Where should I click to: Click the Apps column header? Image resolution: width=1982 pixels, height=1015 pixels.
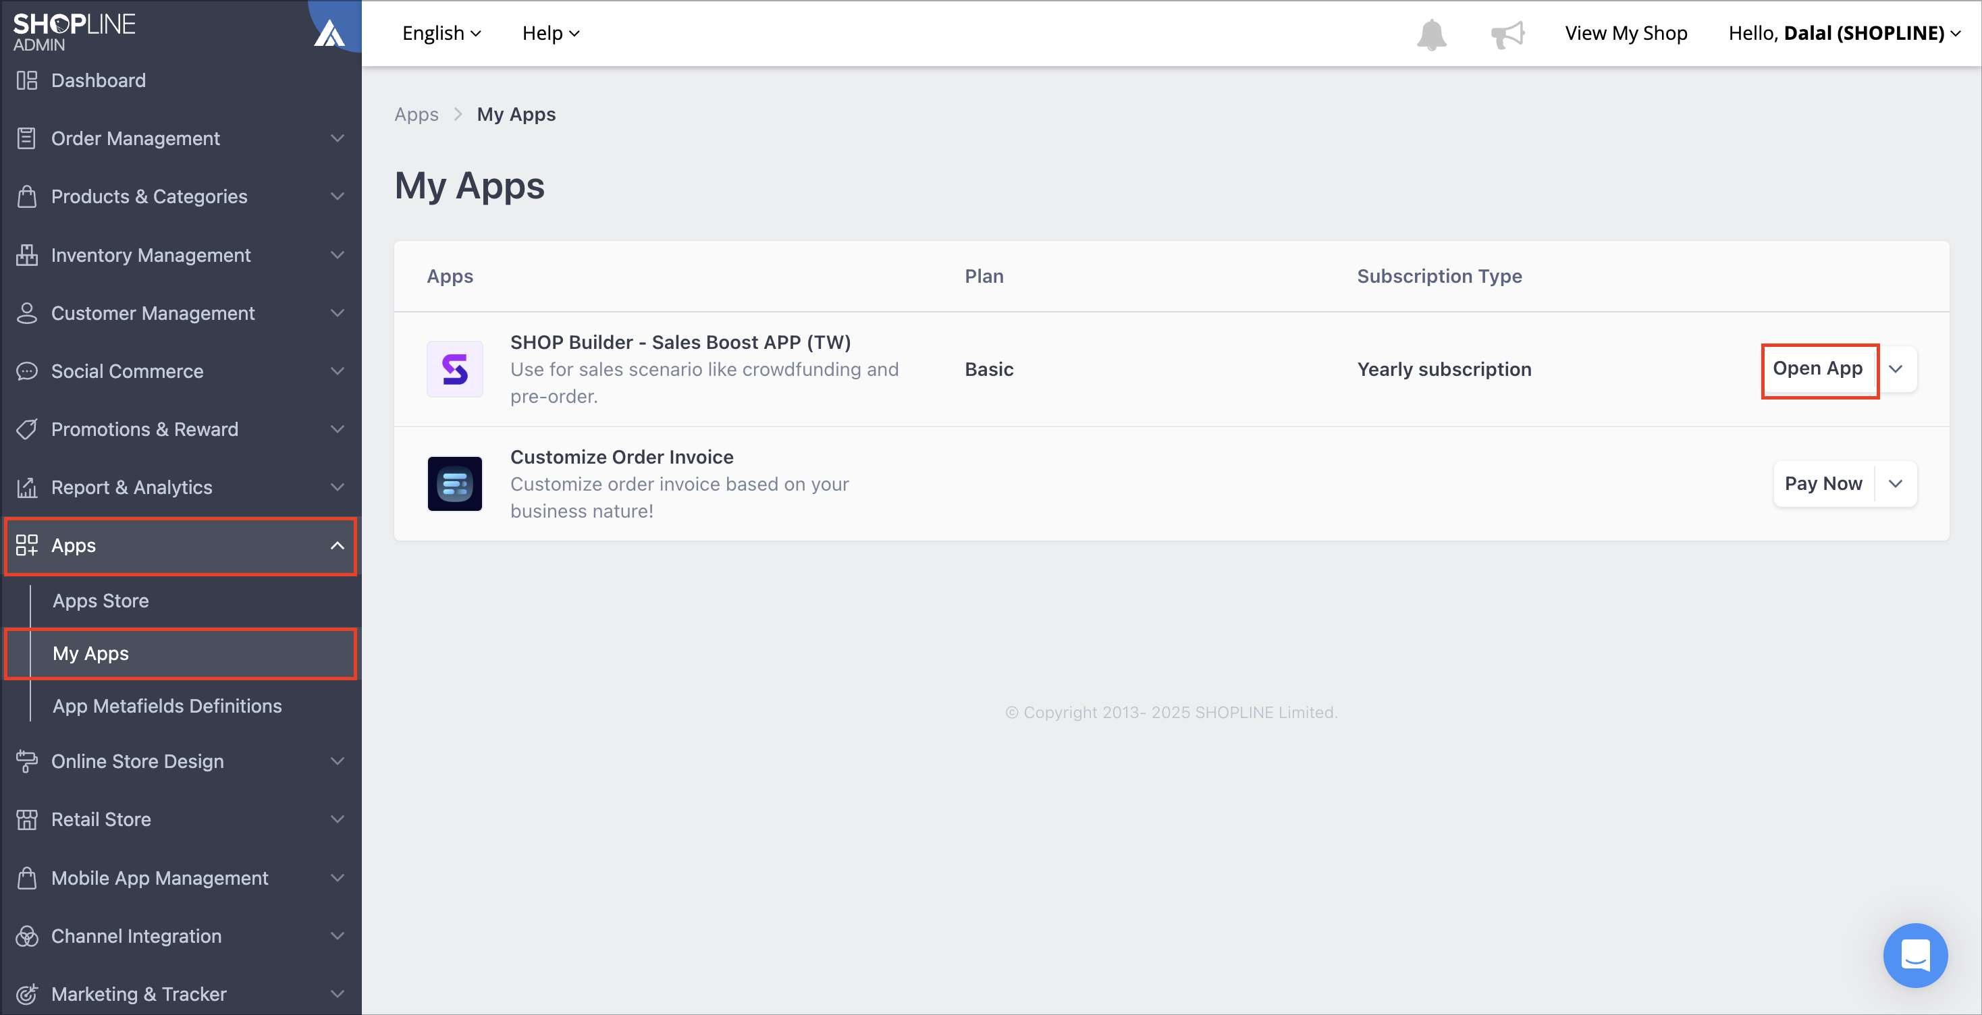[x=450, y=276]
